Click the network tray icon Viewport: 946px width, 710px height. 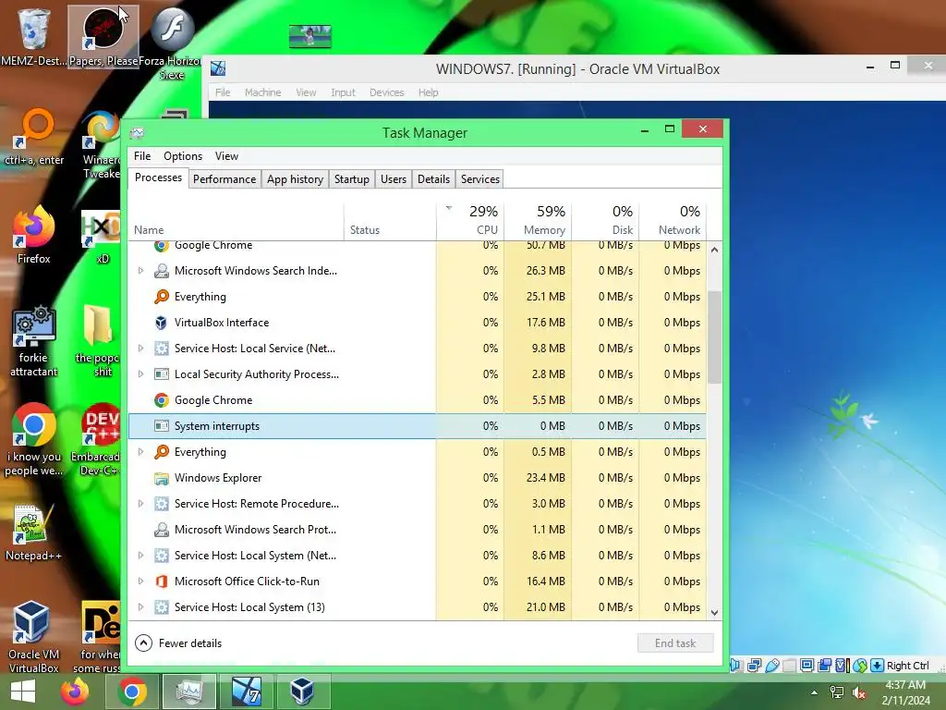[837, 692]
